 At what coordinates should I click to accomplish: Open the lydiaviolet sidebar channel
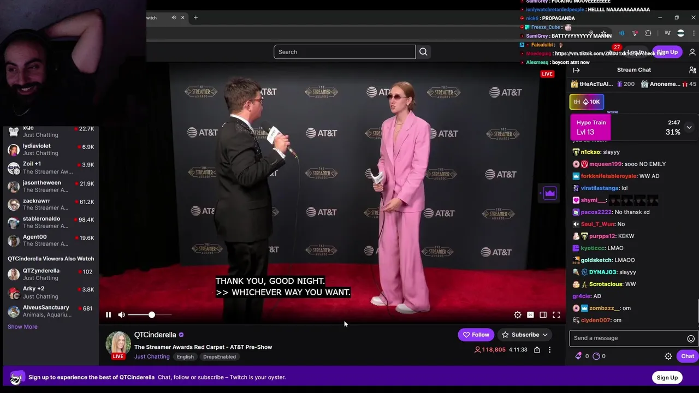(x=50, y=150)
